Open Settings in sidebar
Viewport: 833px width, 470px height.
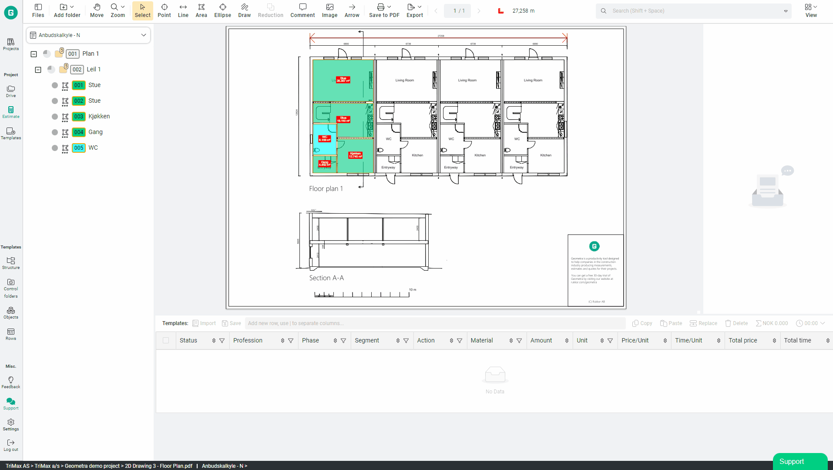coord(11,425)
